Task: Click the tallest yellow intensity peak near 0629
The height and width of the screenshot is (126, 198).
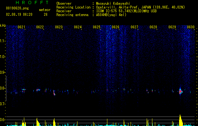Action: point(180,120)
